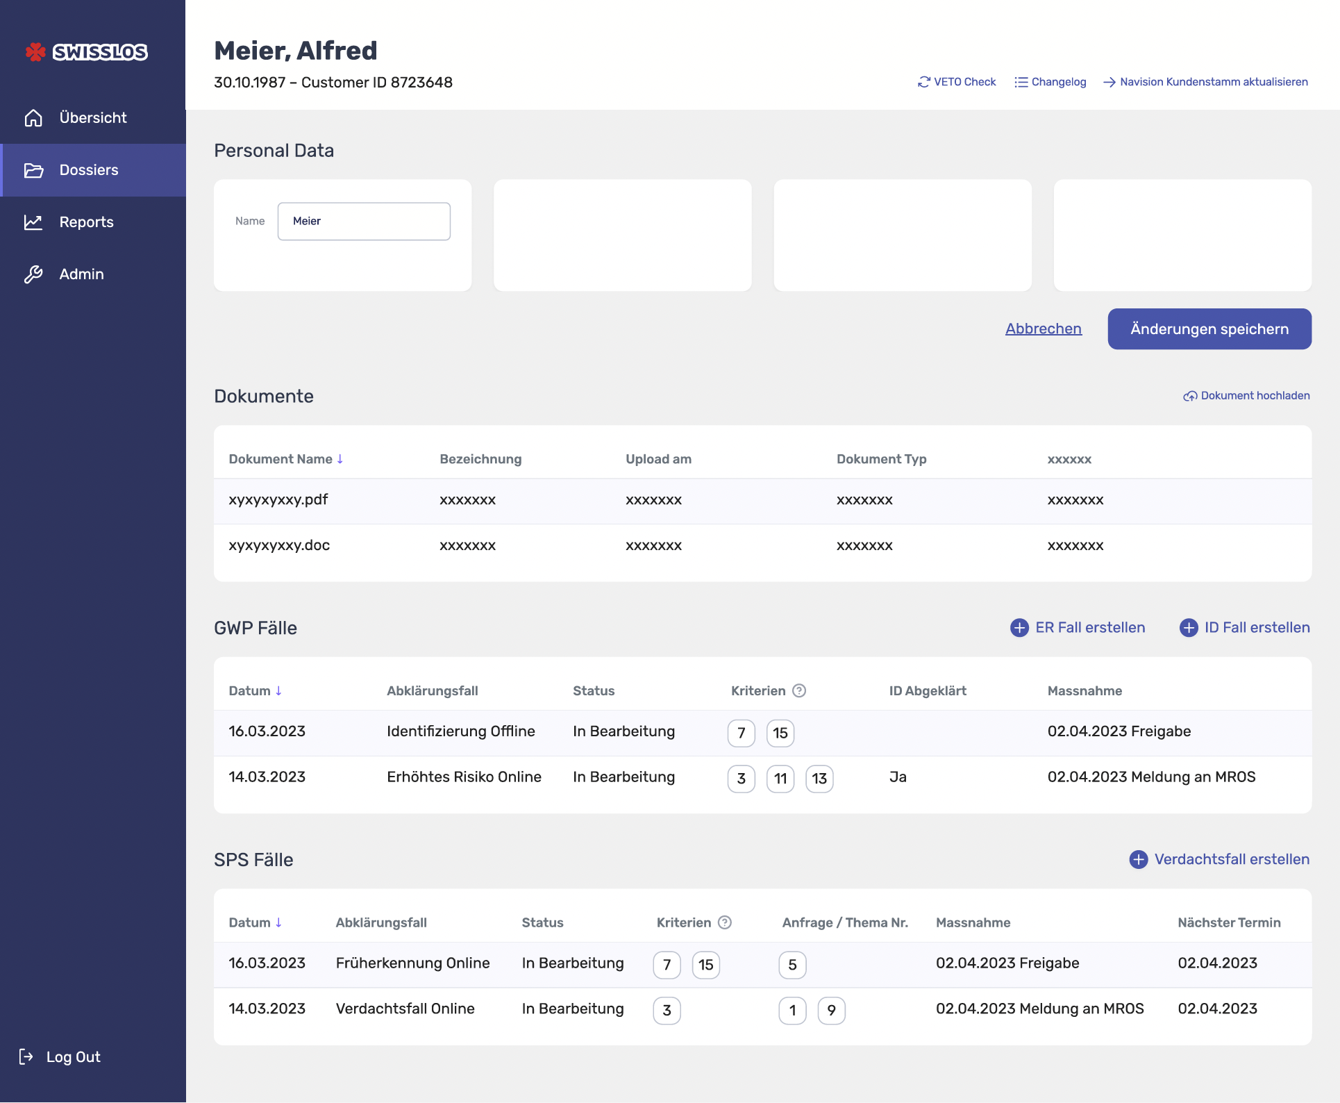Click plus icon for ID Fall erstellen
This screenshot has height=1103, width=1340.
(x=1188, y=628)
